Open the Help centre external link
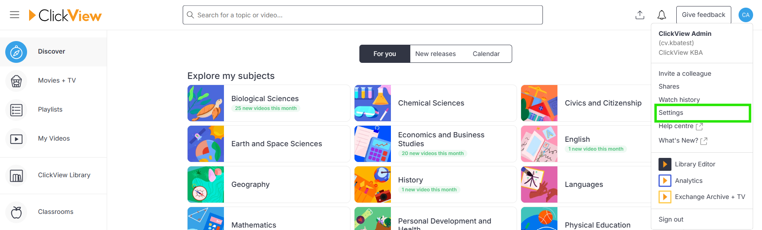The width and height of the screenshot is (762, 230). tap(681, 126)
